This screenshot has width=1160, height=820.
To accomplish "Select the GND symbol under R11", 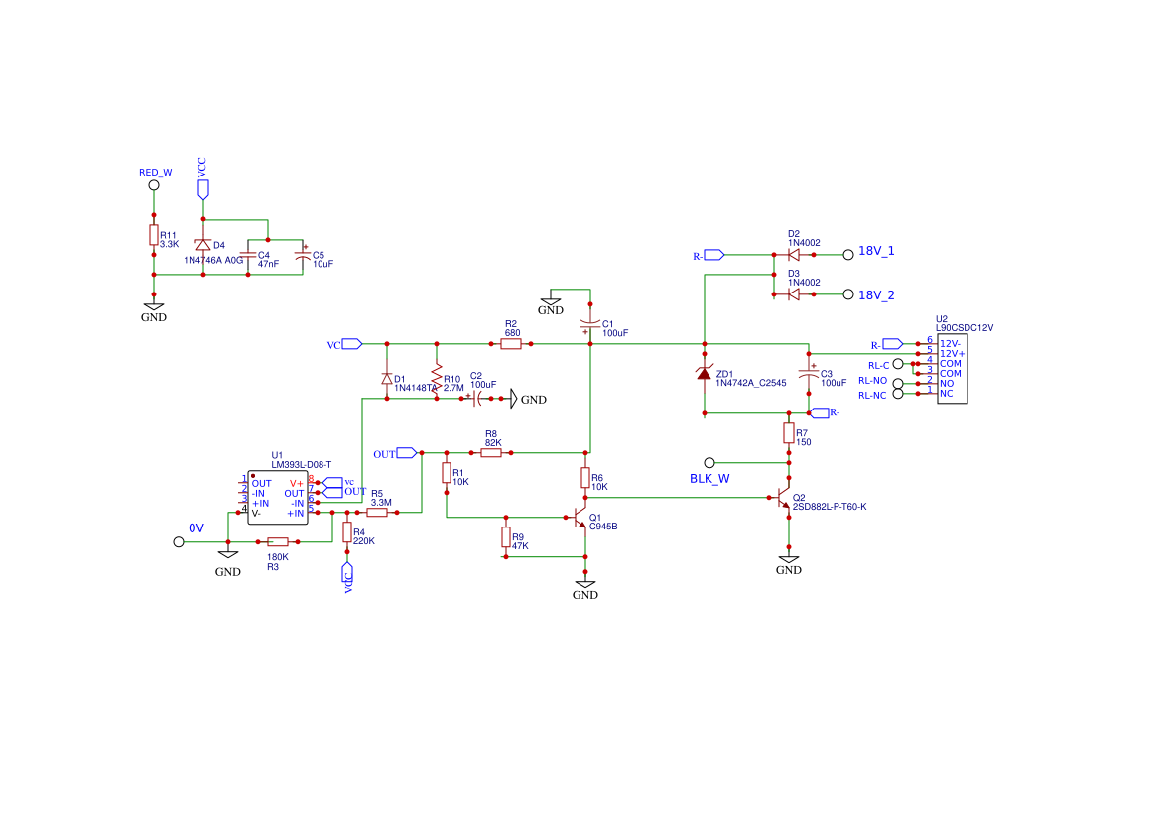I will pos(154,306).
